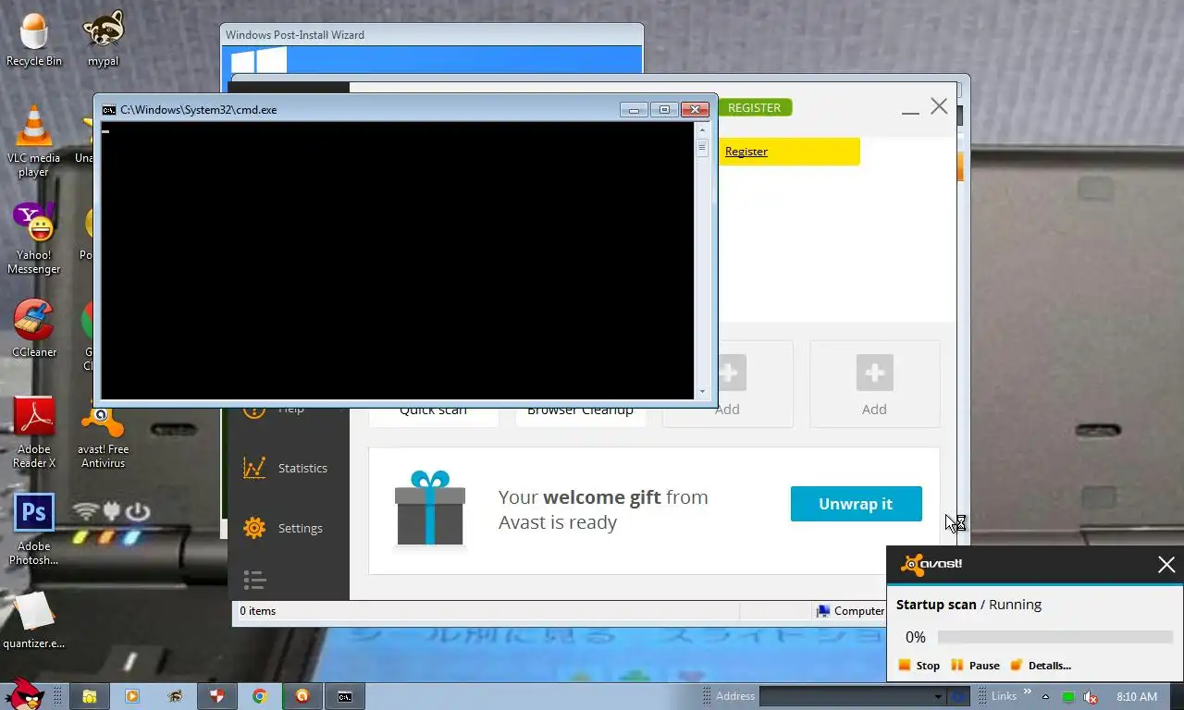
Task: Open Google Chrome from the taskbar
Action: click(x=260, y=696)
